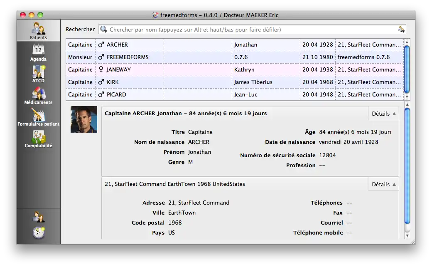
Task: Click the magnifier icon in search field
Action: coord(103,29)
